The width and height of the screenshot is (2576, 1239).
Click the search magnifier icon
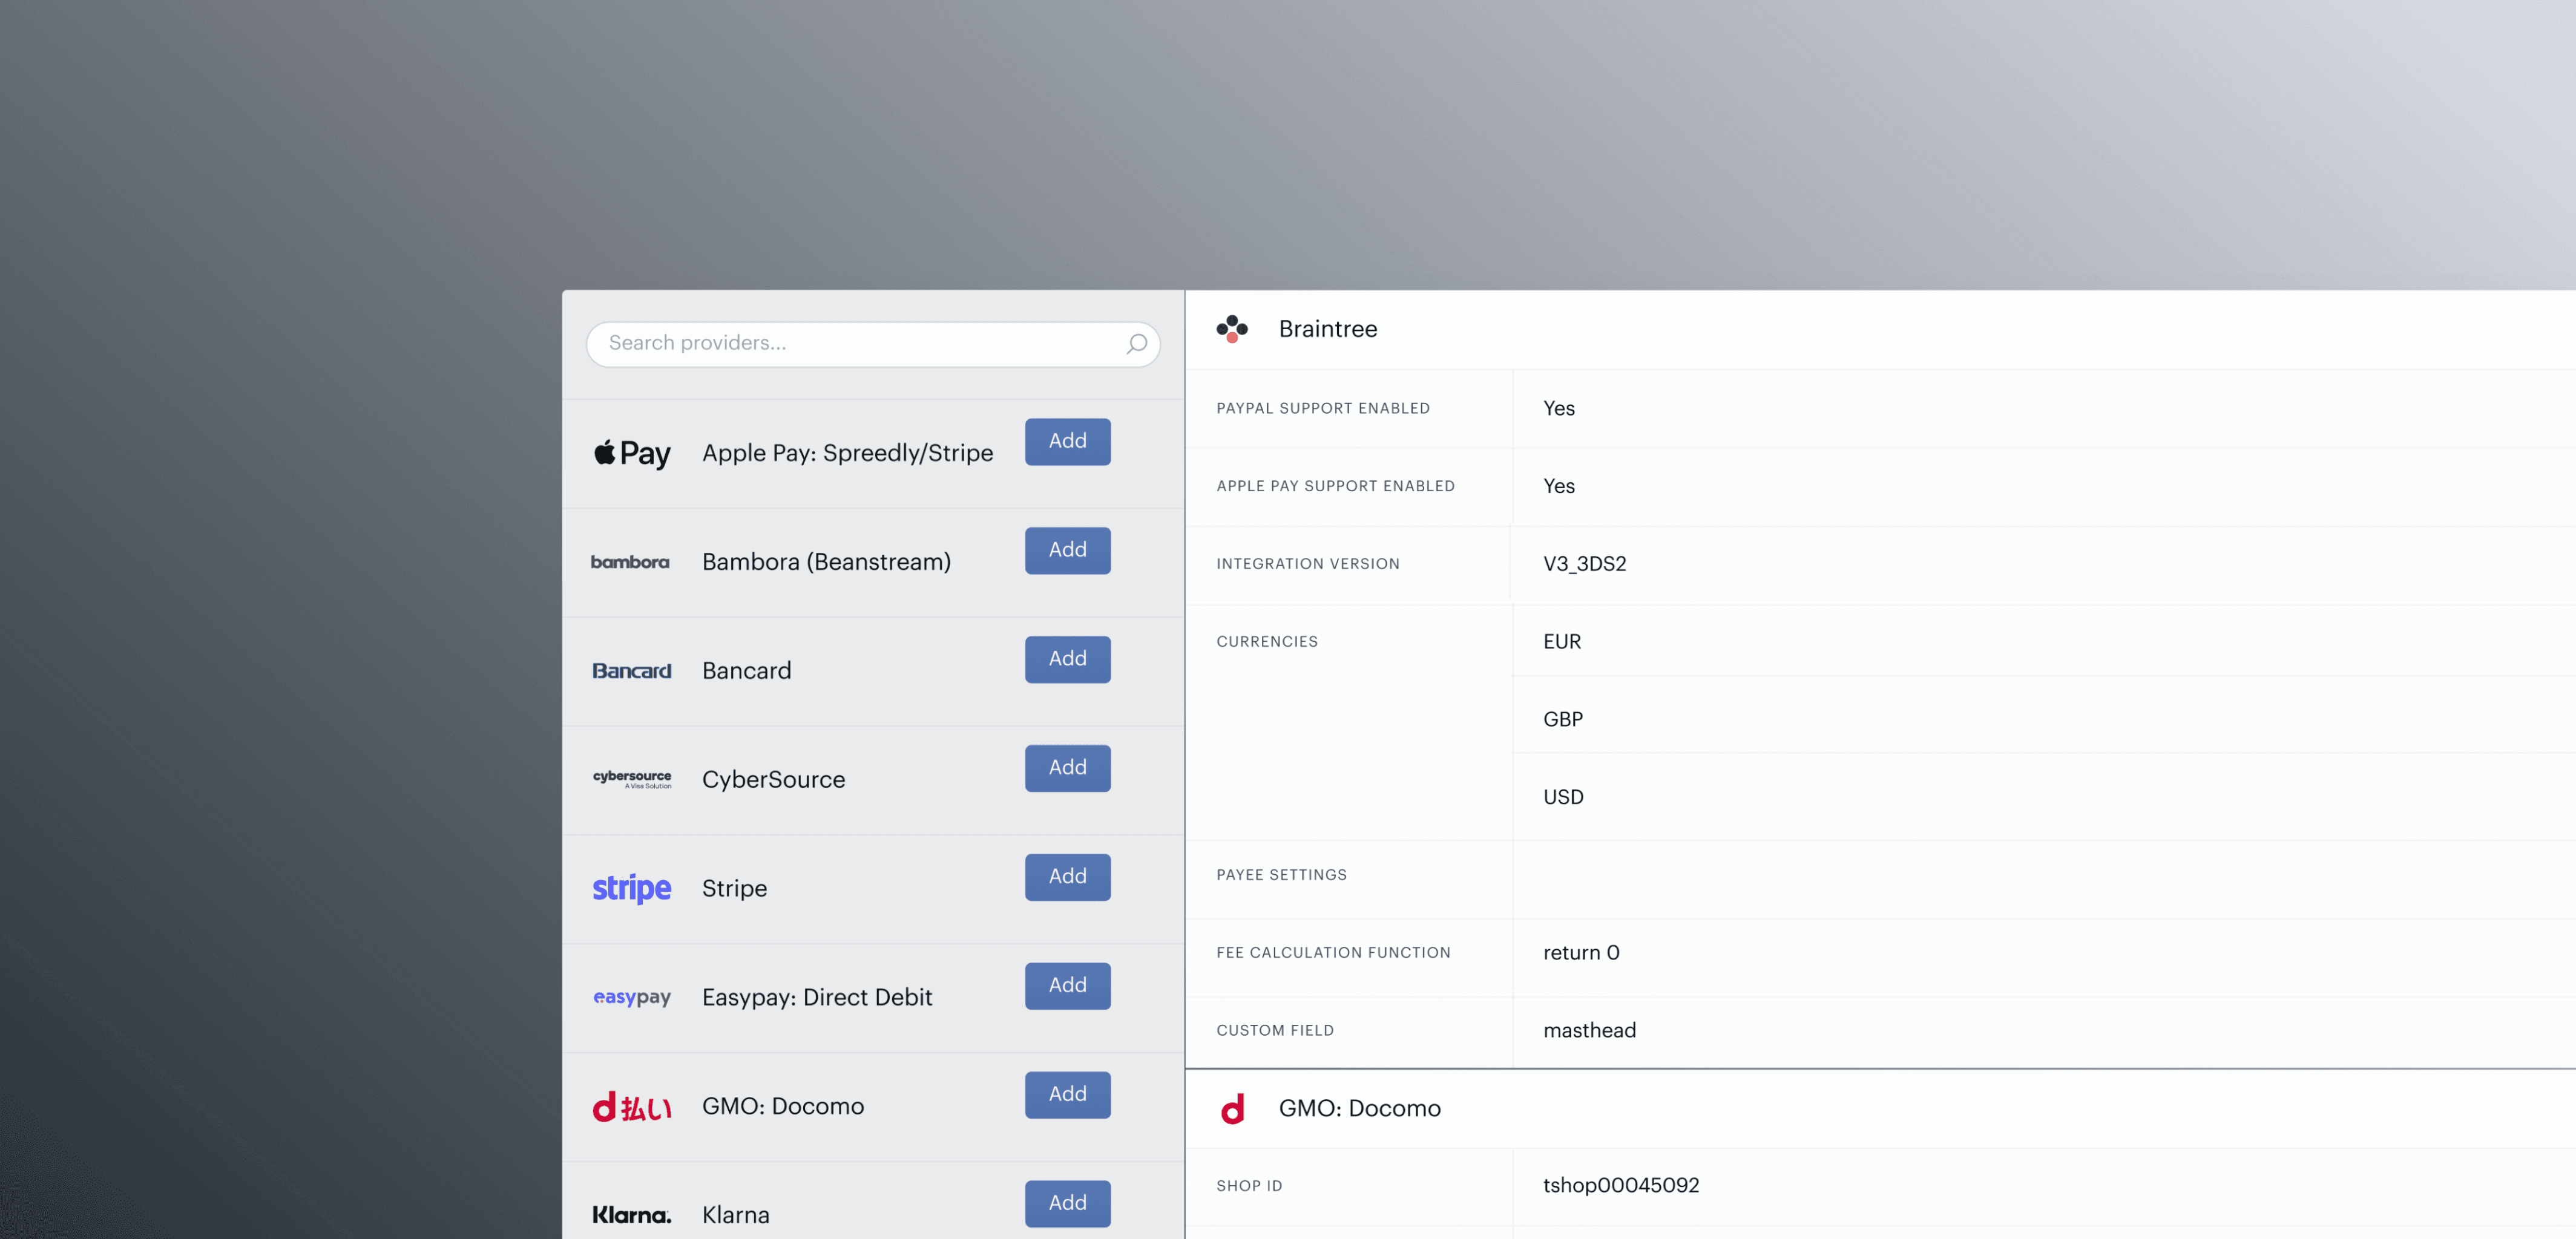[1136, 344]
